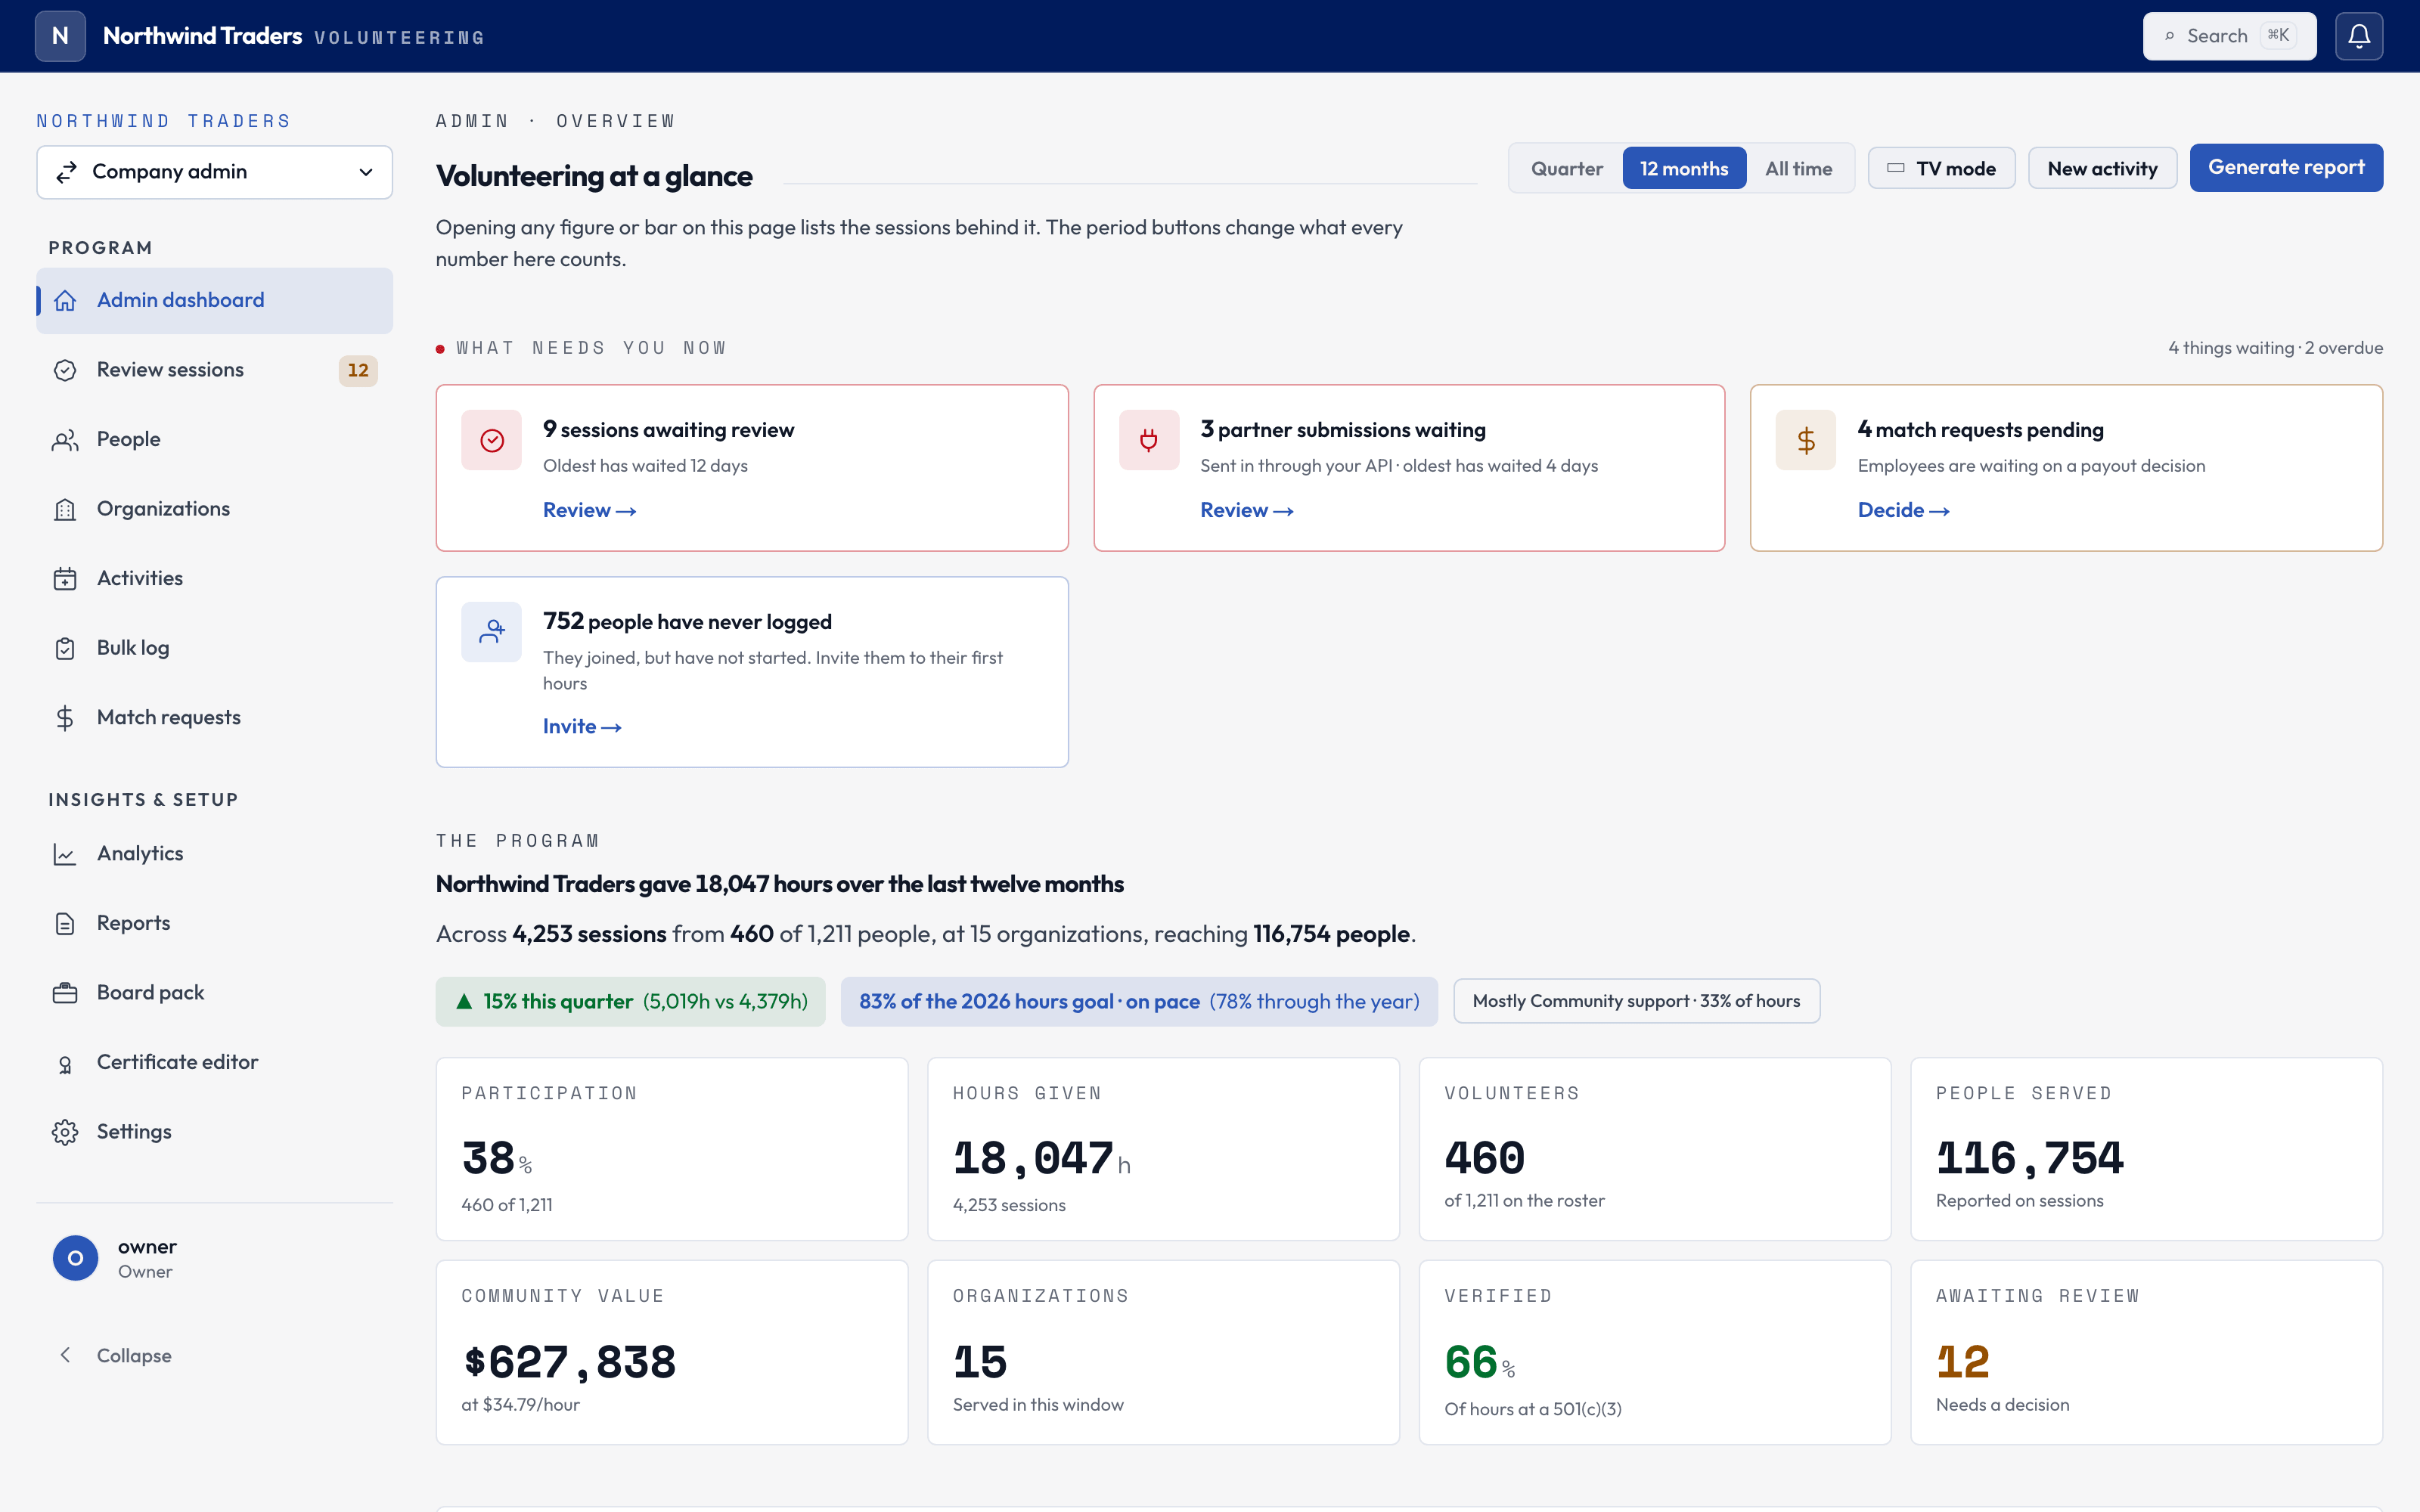Click the partner submissions plug icon
The width and height of the screenshot is (2420, 1512).
point(1149,440)
